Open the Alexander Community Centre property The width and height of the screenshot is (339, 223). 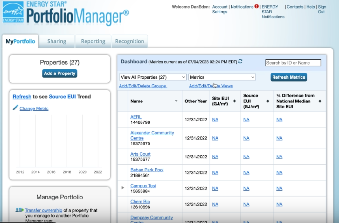point(152,136)
